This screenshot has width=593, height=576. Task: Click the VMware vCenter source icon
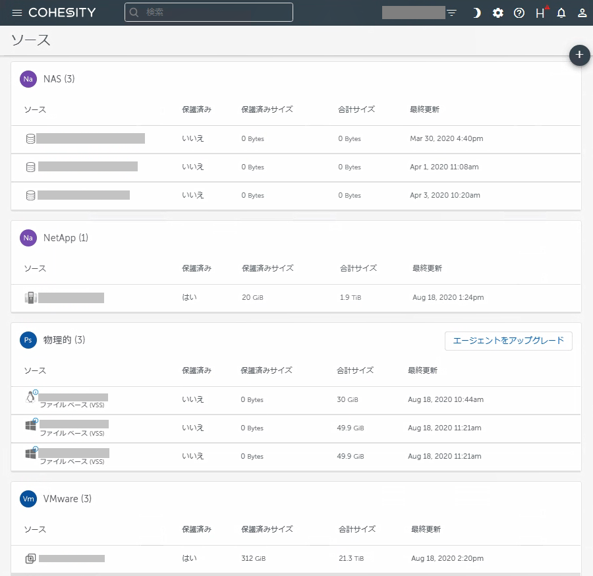pos(30,559)
